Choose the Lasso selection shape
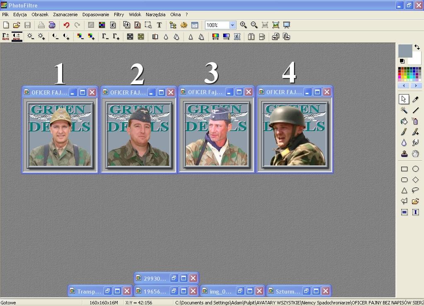 (416, 190)
